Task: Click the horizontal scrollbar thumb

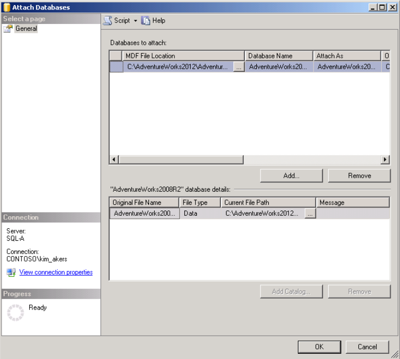Action: [x=181, y=159]
